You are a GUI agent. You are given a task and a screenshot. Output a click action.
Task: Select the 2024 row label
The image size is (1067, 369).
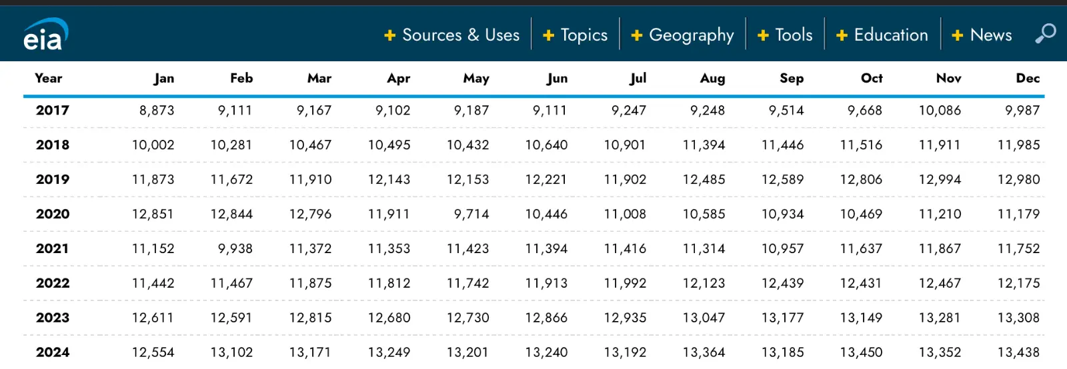coord(53,352)
